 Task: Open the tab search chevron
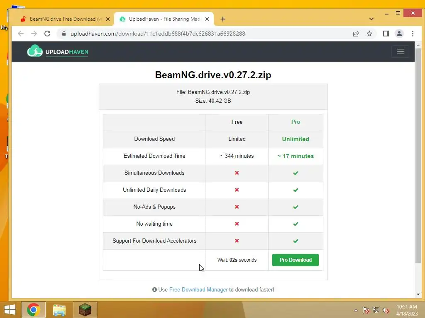(x=371, y=19)
